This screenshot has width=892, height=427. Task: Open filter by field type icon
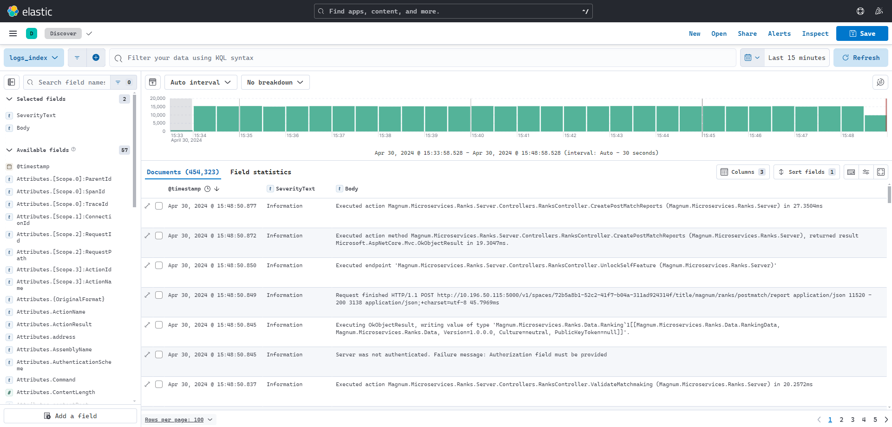124,82
